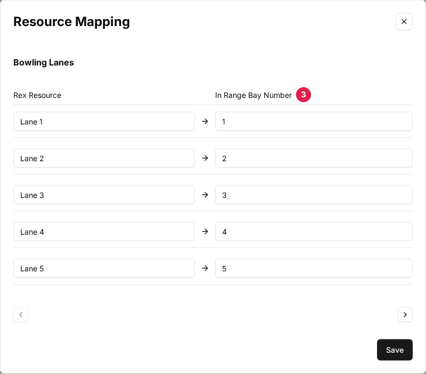Click the Lane 1 resource field
The height and width of the screenshot is (374, 426).
tap(104, 121)
